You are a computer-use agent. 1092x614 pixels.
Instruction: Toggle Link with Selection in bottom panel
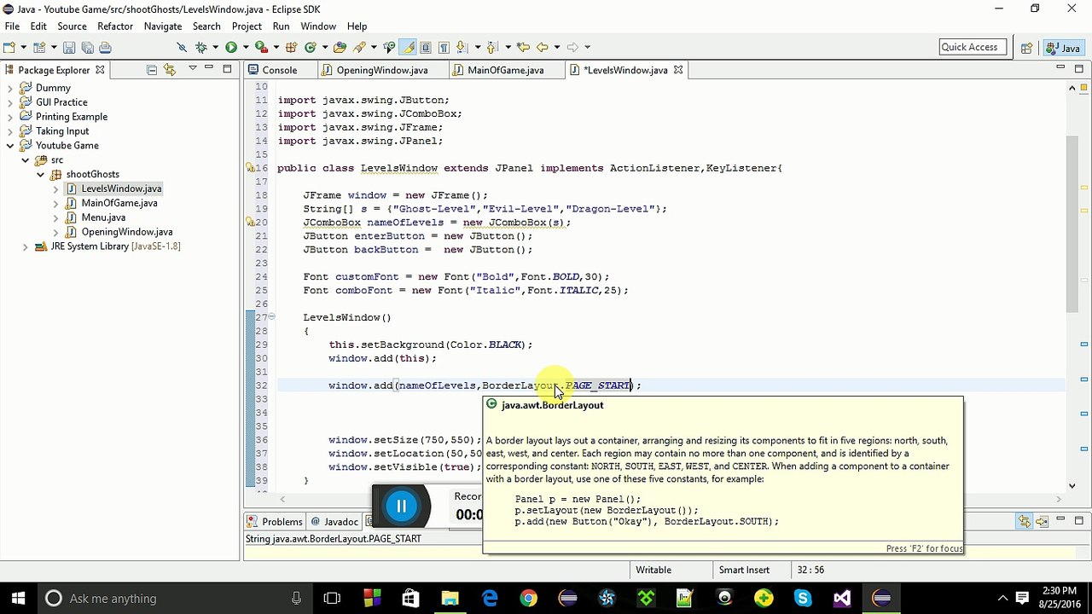point(1025,521)
